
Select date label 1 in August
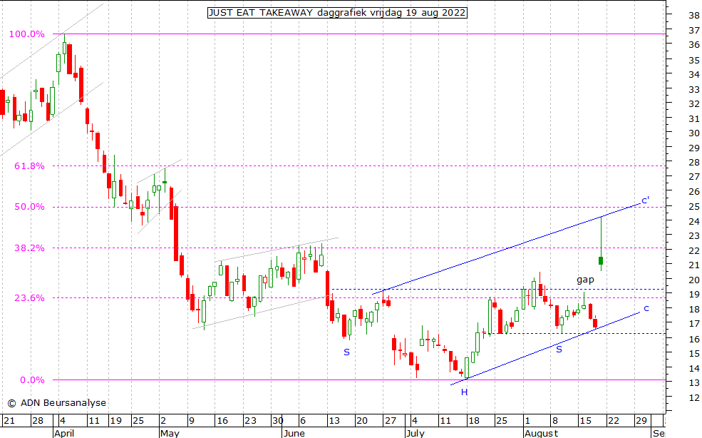(527, 420)
